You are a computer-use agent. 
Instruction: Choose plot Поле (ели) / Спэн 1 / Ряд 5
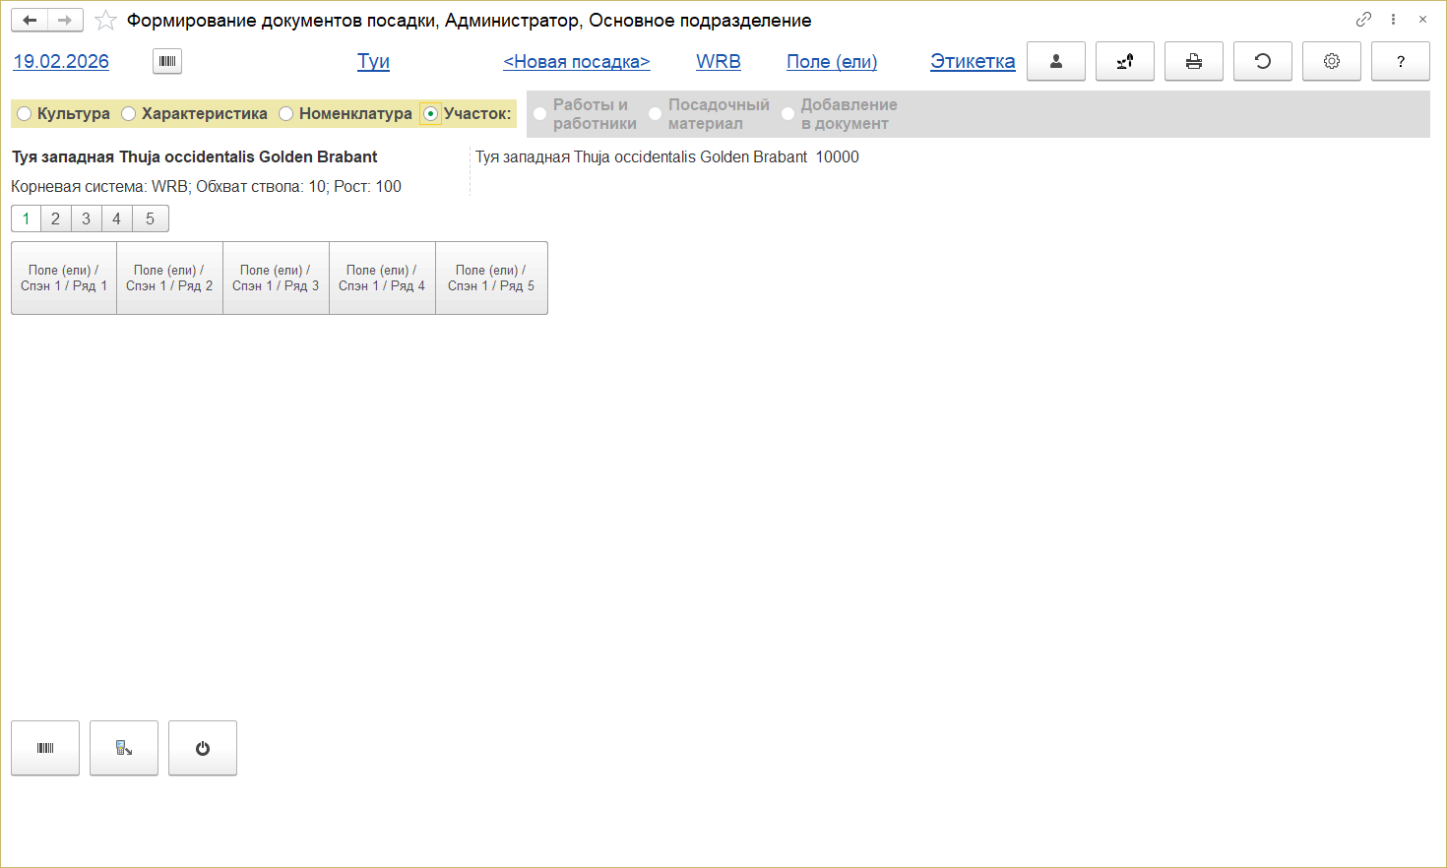(x=492, y=279)
